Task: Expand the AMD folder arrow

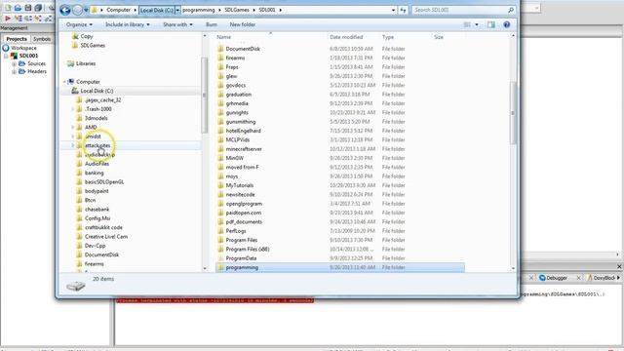Action: click(x=73, y=128)
